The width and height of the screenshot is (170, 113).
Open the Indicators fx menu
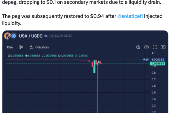pyautogui.click(x=31, y=47)
